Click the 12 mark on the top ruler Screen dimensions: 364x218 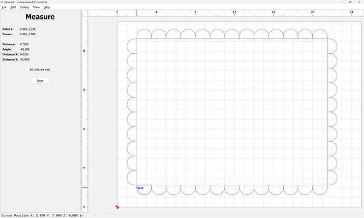click(x=234, y=12)
